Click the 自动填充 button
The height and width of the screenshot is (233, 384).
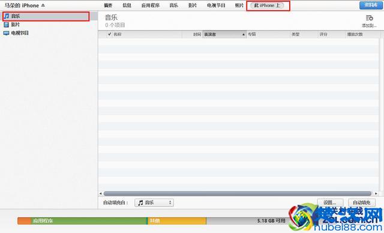pos(361,202)
